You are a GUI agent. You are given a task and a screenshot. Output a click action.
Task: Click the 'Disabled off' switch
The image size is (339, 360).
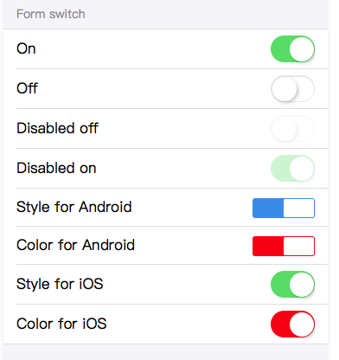[292, 129]
